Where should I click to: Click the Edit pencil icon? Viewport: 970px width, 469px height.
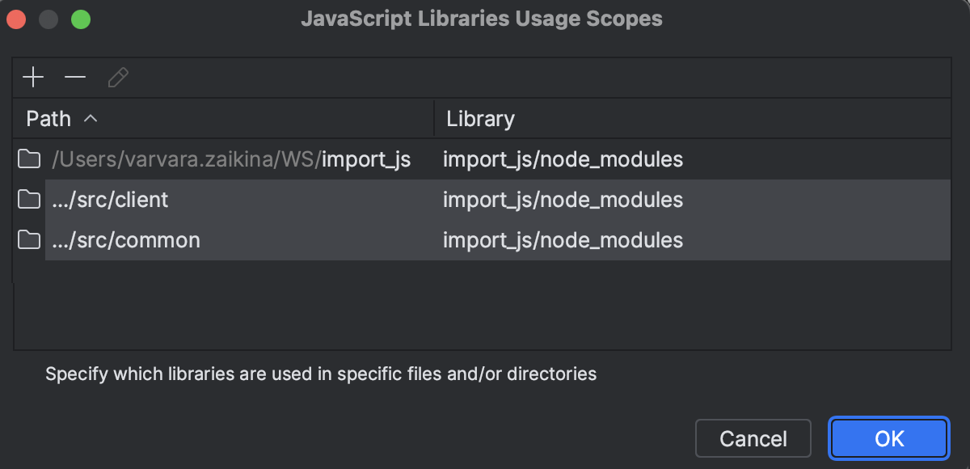118,78
